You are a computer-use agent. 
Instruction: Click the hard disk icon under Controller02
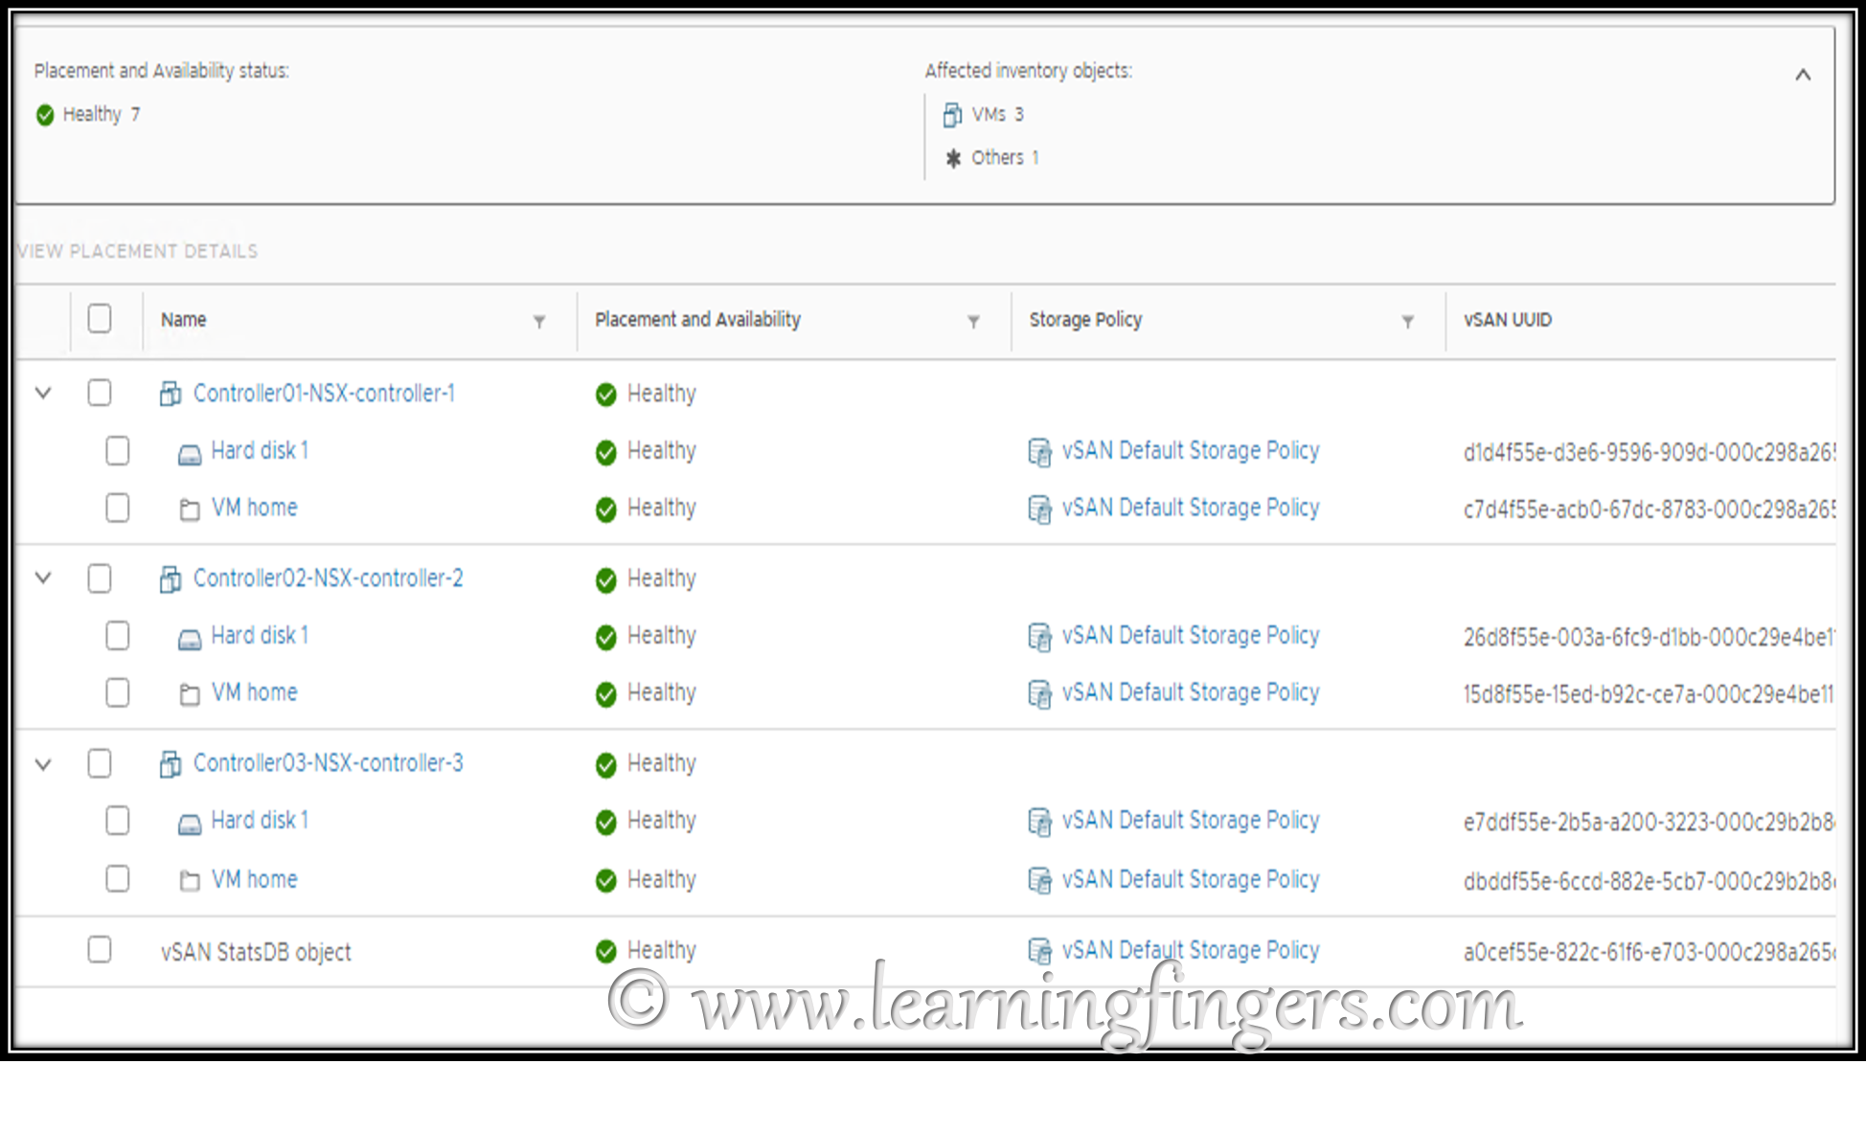[190, 638]
